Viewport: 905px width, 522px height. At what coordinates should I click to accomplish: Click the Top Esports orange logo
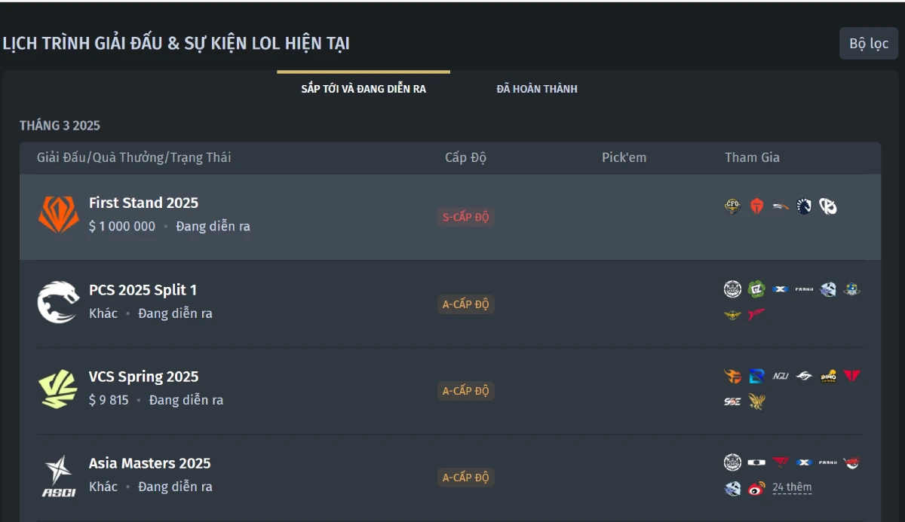coord(756,206)
